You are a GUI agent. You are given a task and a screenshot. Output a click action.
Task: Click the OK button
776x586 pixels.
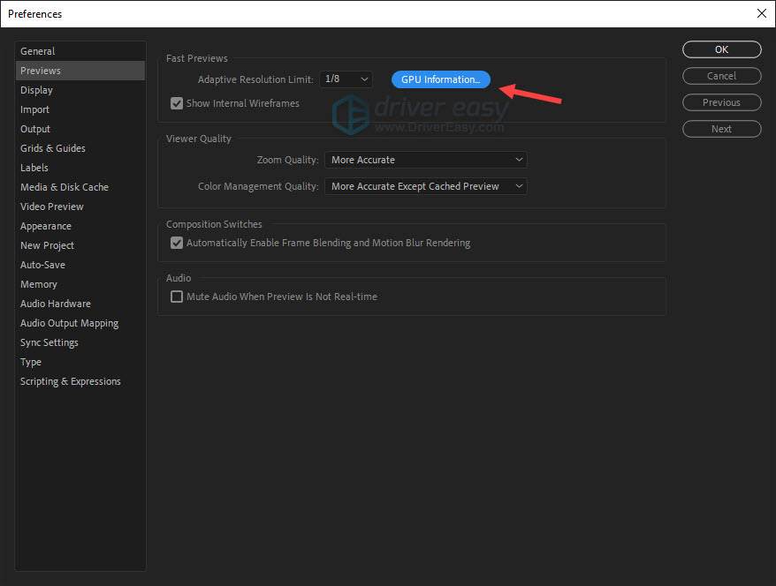click(721, 49)
